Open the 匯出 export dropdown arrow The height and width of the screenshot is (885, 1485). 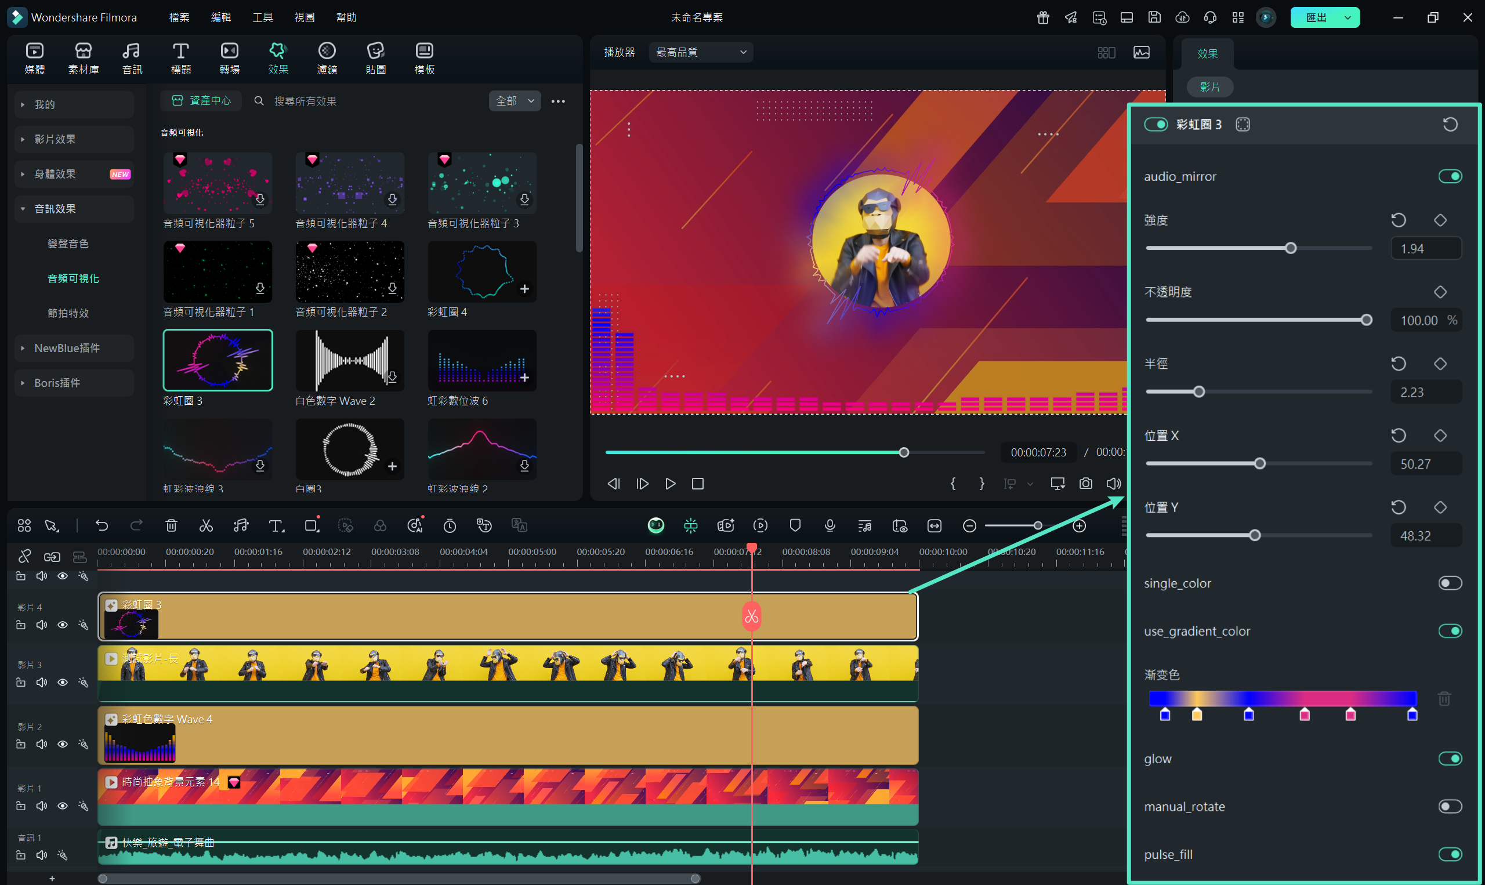pos(1348,17)
